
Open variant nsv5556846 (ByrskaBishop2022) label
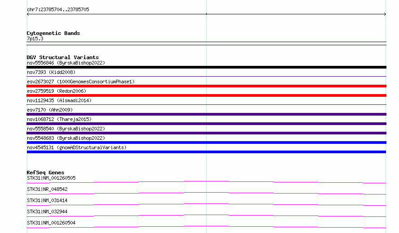tap(66, 63)
